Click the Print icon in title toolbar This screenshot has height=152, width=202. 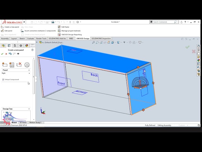53,22
